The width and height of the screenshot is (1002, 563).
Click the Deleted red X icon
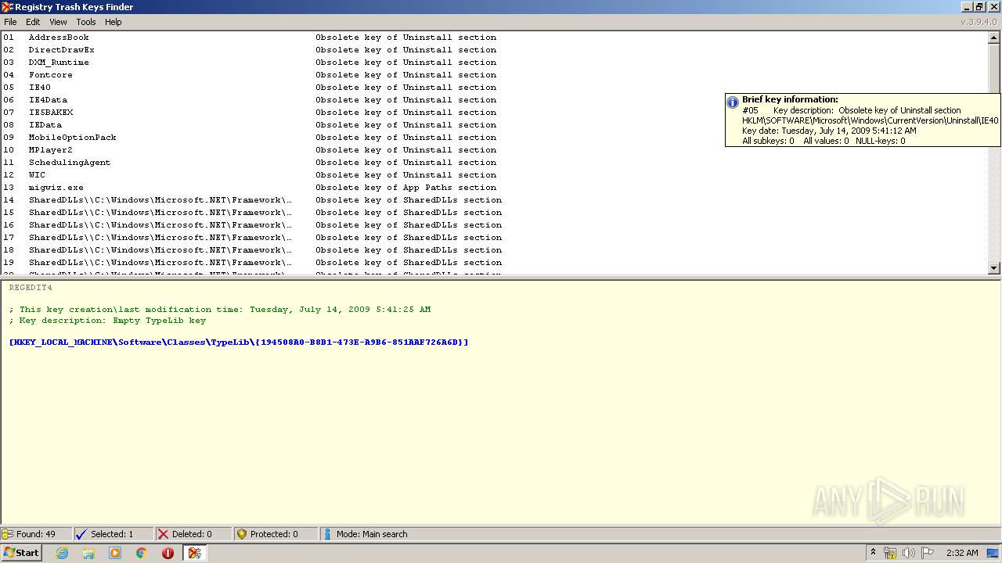[x=163, y=534]
